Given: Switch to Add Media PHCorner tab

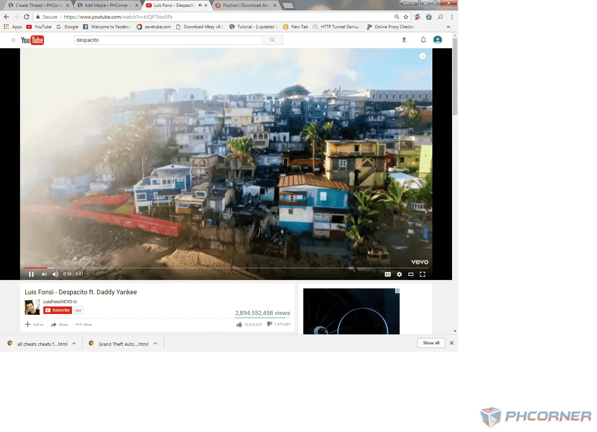Looking at the screenshot, I should click(x=108, y=5).
